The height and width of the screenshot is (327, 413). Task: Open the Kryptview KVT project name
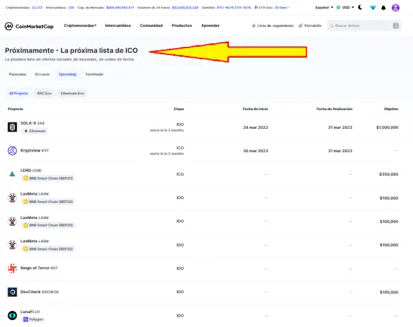(34, 151)
